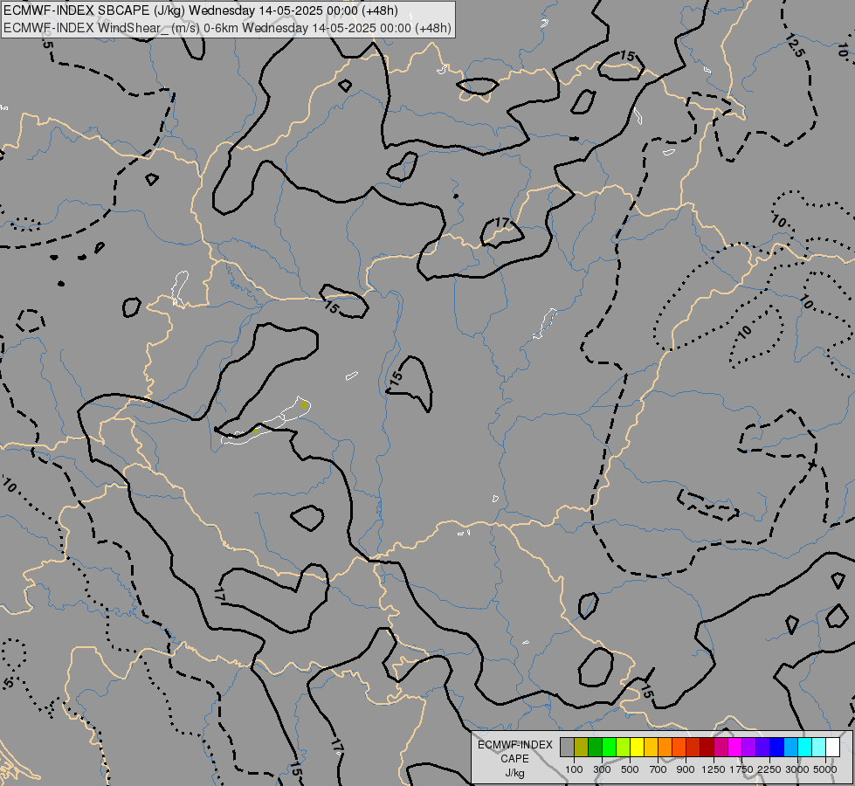Screen dimensions: 855x786
Task: Click the purple swatch right of 1750 tick
Action: point(749,748)
